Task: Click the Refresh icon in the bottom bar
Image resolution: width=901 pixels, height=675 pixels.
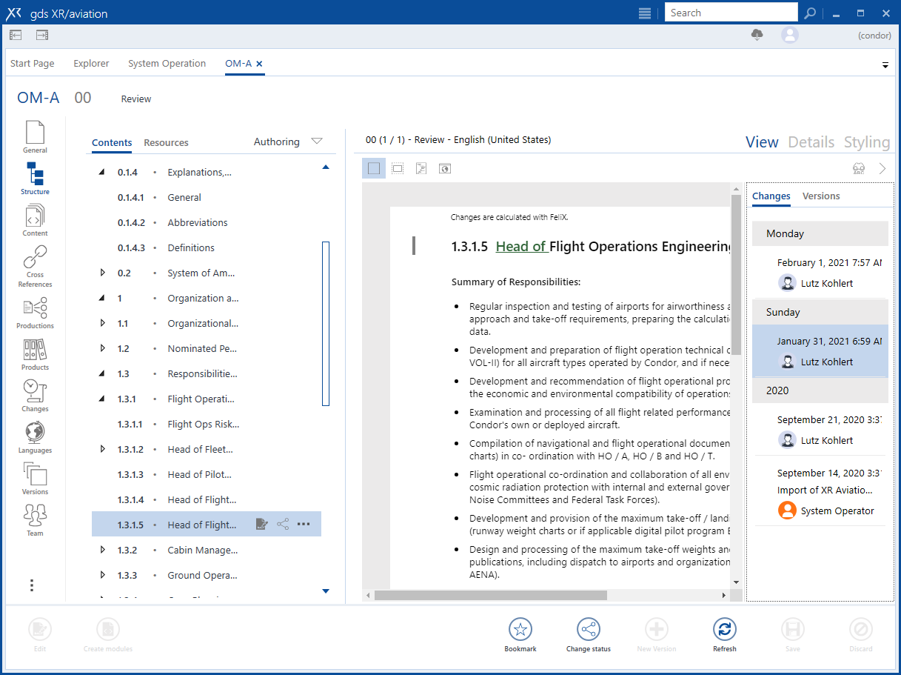Action: pyautogui.click(x=724, y=630)
